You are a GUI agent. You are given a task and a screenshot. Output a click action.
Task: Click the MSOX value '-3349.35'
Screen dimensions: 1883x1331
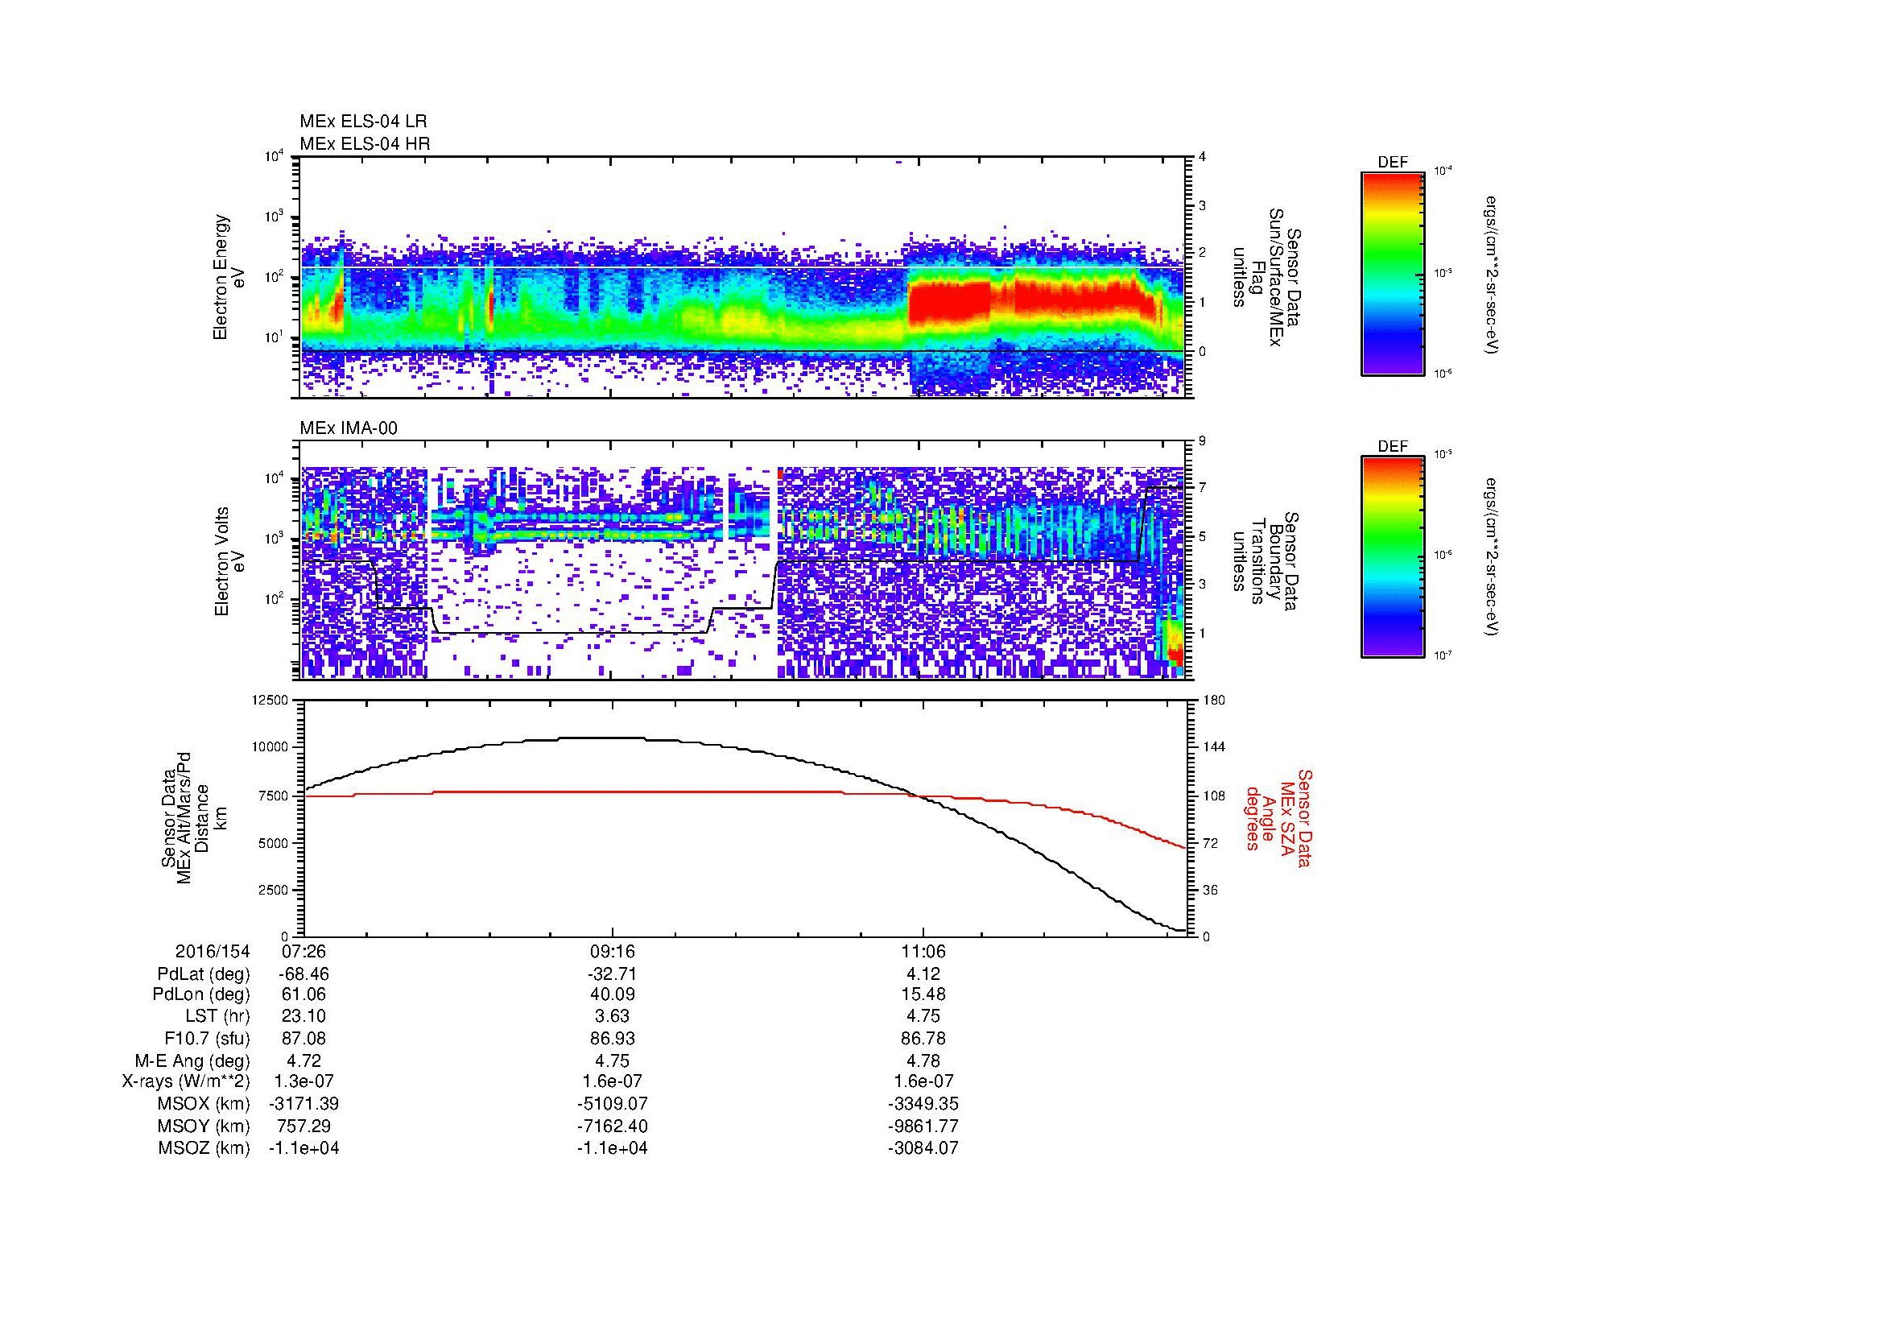click(x=923, y=1105)
